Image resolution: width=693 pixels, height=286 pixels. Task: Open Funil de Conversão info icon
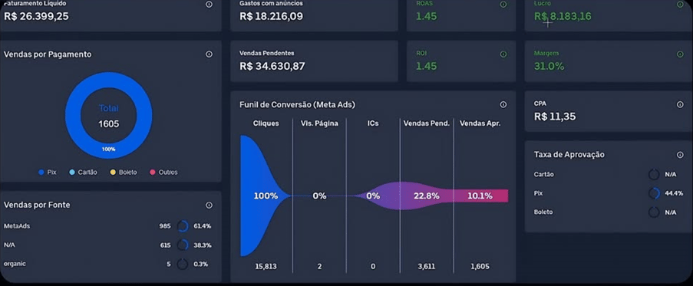503,104
